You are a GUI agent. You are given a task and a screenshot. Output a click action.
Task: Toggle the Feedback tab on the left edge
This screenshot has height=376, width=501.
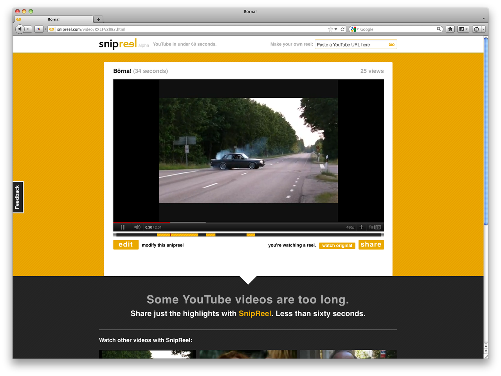pyautogui.click(x=17, y=197)
